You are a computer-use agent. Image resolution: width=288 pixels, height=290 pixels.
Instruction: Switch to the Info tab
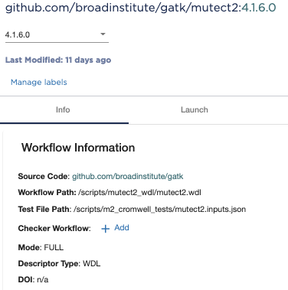pos(63,109)
